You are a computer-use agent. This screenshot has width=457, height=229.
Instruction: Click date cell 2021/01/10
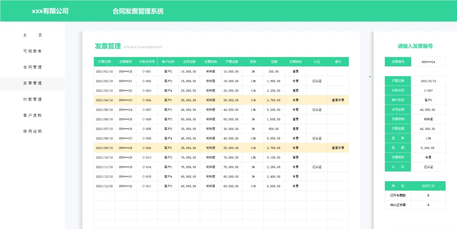[x=104, y=72]
